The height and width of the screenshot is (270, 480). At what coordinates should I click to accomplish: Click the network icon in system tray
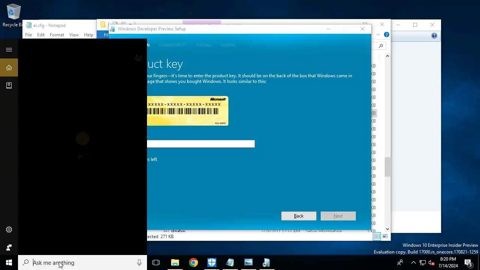(x=423, y=262)
